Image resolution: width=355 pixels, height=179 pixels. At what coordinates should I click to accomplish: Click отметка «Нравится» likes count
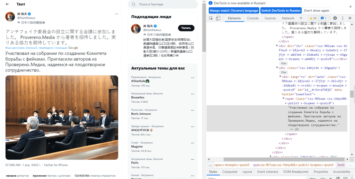tap(95, 176)
